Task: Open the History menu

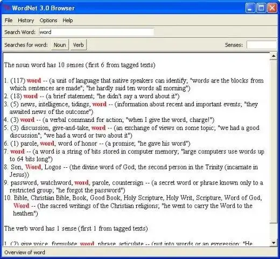Action: point(26,21)
